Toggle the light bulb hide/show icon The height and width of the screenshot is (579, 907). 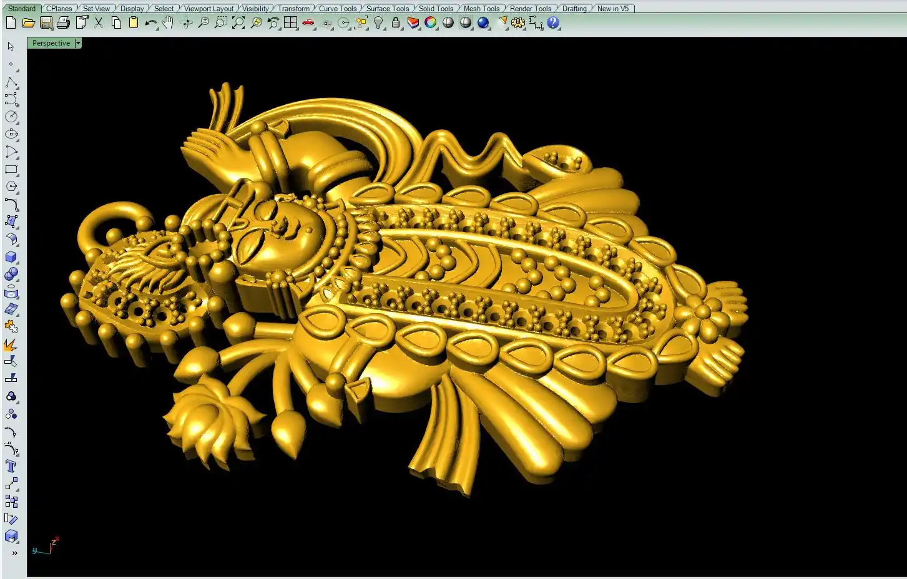pyautogui.click(x=378, y=23)
